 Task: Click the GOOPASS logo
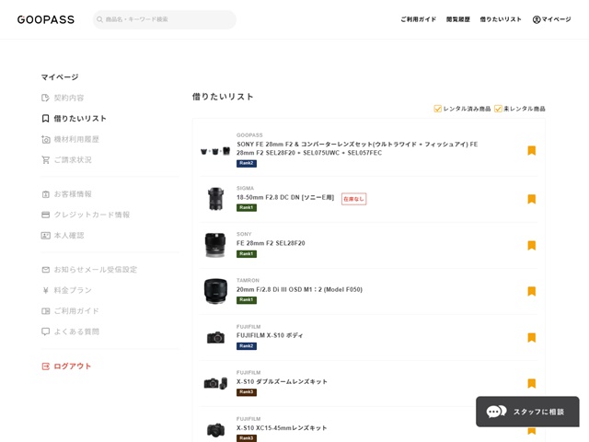point(46,19)
